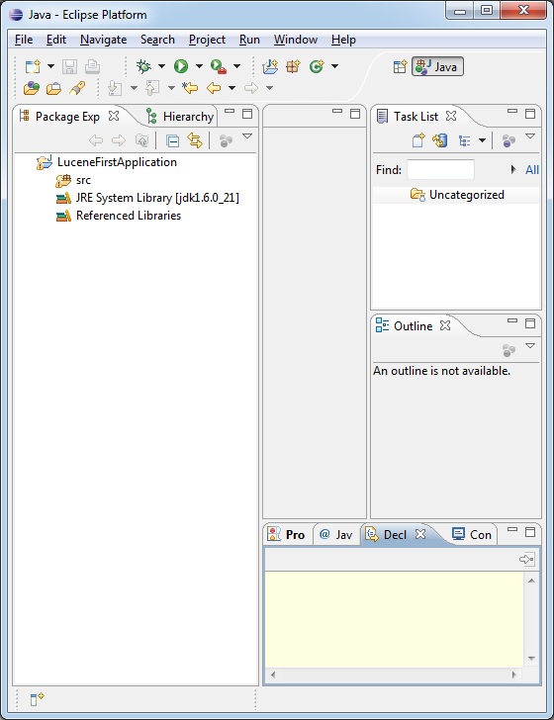Click the Previous Annotation icon

[x=152, y=88]
